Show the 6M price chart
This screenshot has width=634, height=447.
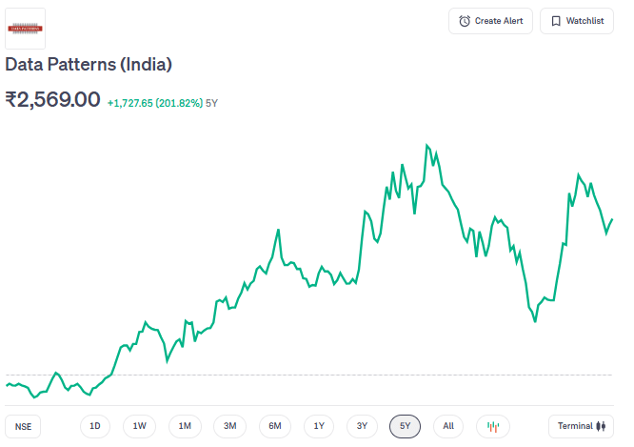point(275,426)
